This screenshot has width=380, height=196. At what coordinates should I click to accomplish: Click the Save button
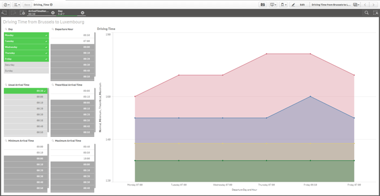point(27,4)
